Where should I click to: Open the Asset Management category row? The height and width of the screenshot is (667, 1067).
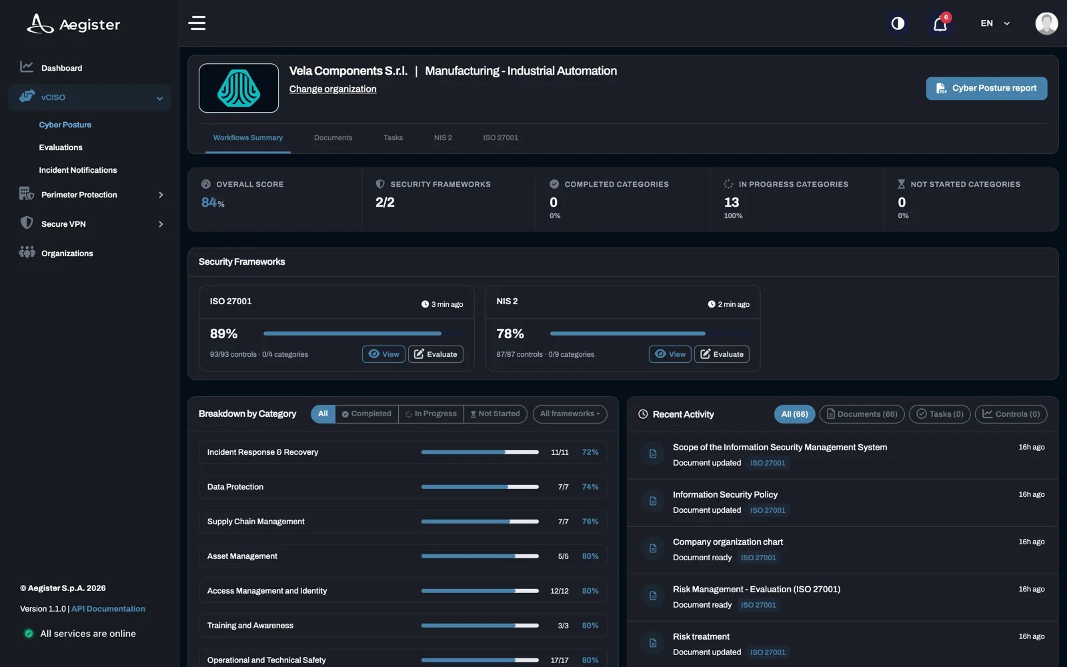tap(403, 556)
